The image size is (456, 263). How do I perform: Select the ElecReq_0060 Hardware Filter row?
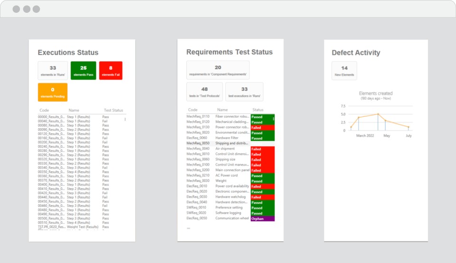(230, 138)
